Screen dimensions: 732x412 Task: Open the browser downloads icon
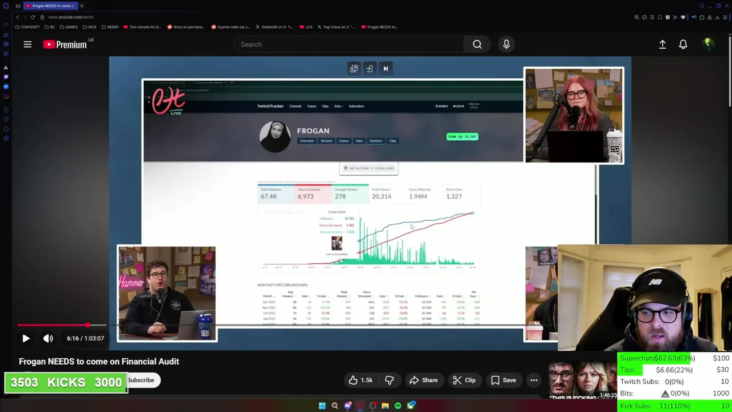click(717, 17)
